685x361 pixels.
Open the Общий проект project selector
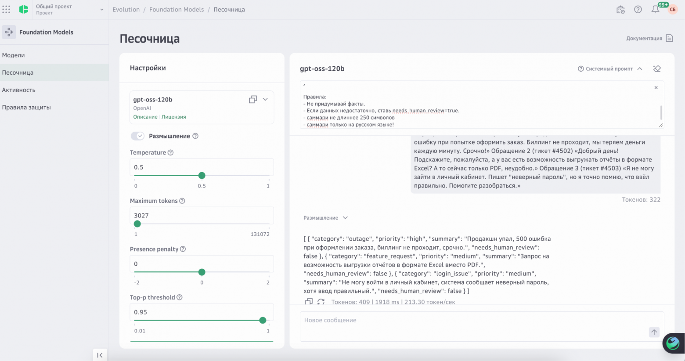click(x=62, y=9)
